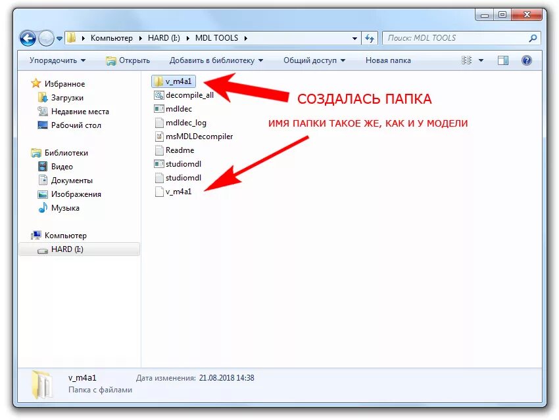Screen dimensions: 559x420
Task: Open Недавние места in navigation pane
Action: coord(80,112)
